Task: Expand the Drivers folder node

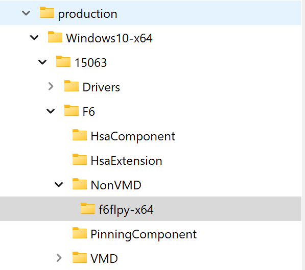Action: [x=51, y=87]
